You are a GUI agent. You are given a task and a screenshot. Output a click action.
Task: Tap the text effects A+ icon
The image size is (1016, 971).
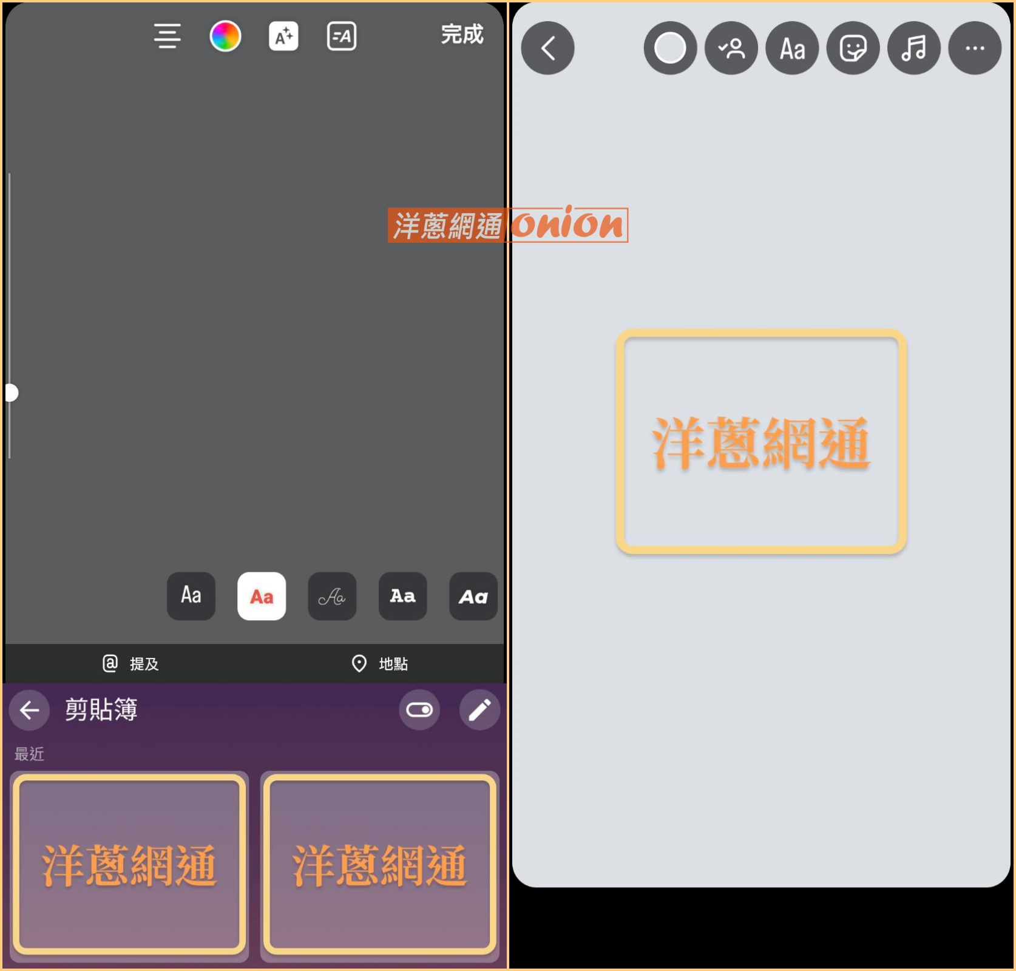283,36
